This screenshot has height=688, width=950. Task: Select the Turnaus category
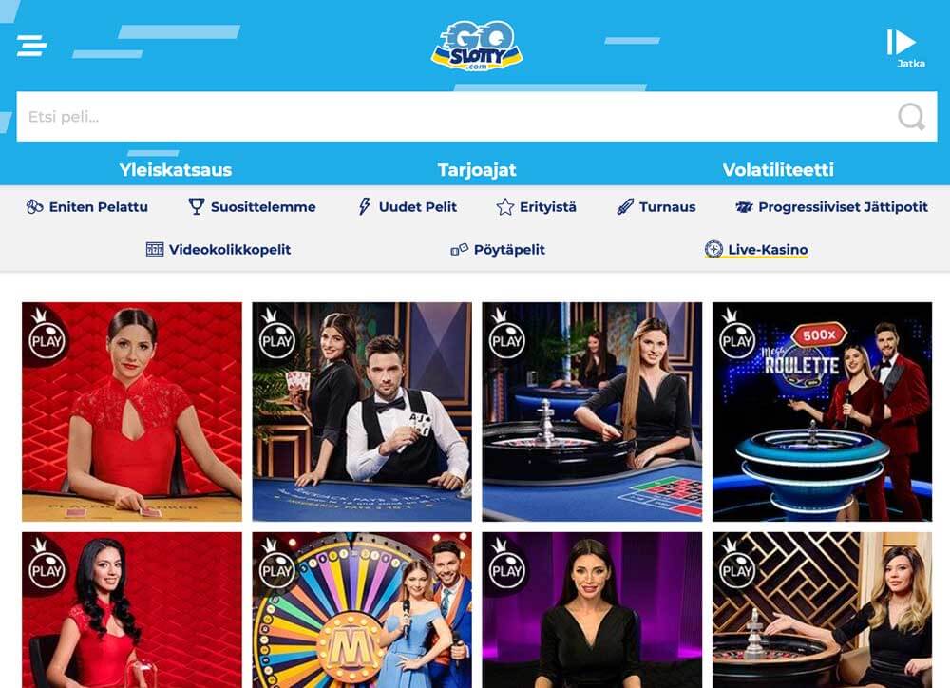point(656,207)
